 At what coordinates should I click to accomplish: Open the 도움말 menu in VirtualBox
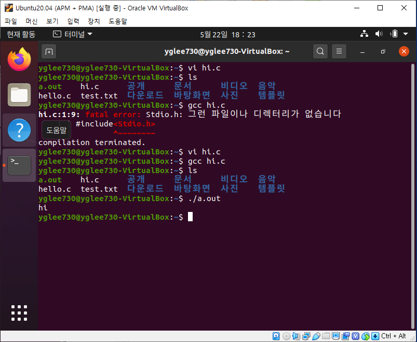click(118, 21)
